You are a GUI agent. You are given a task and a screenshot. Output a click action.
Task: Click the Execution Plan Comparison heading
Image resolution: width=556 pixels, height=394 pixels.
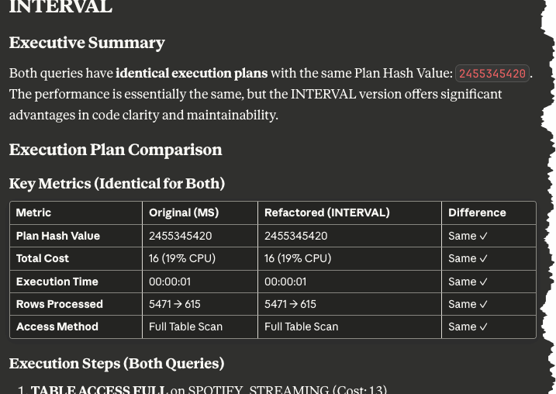click(116, 150)
